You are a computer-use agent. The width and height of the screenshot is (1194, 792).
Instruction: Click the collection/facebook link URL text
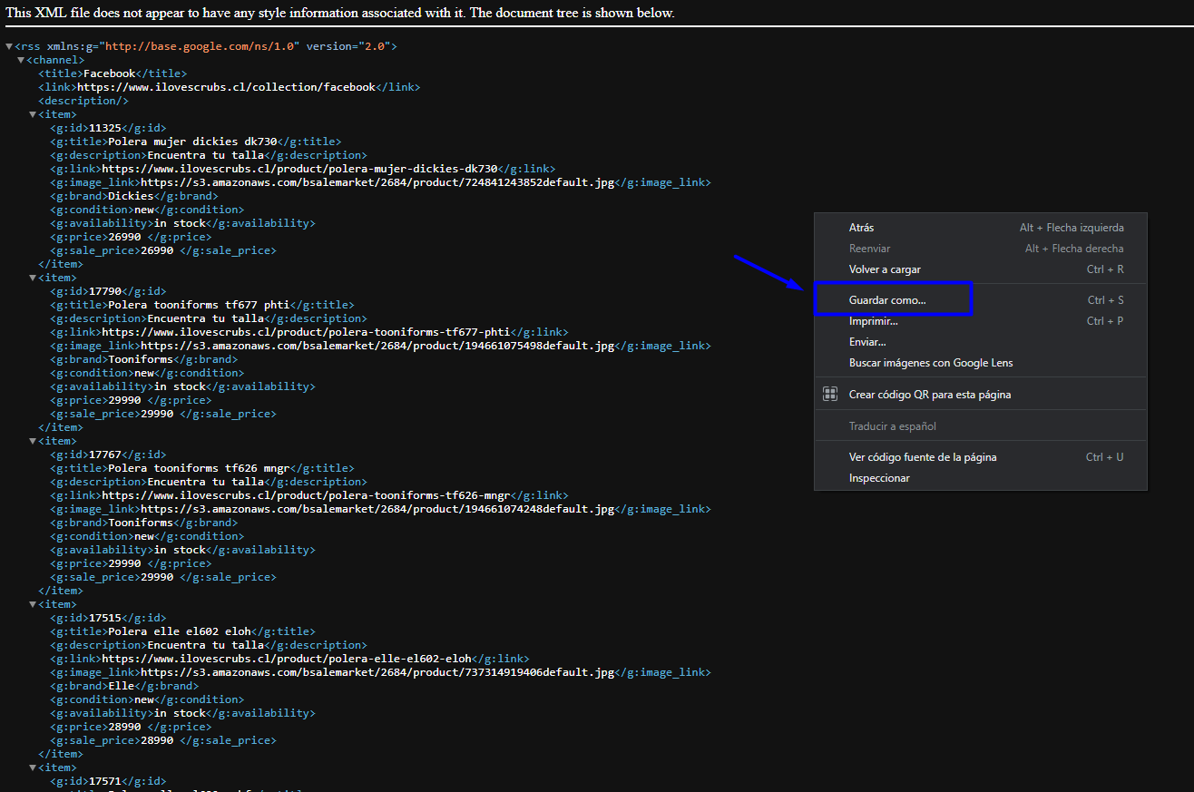[226, 87]
